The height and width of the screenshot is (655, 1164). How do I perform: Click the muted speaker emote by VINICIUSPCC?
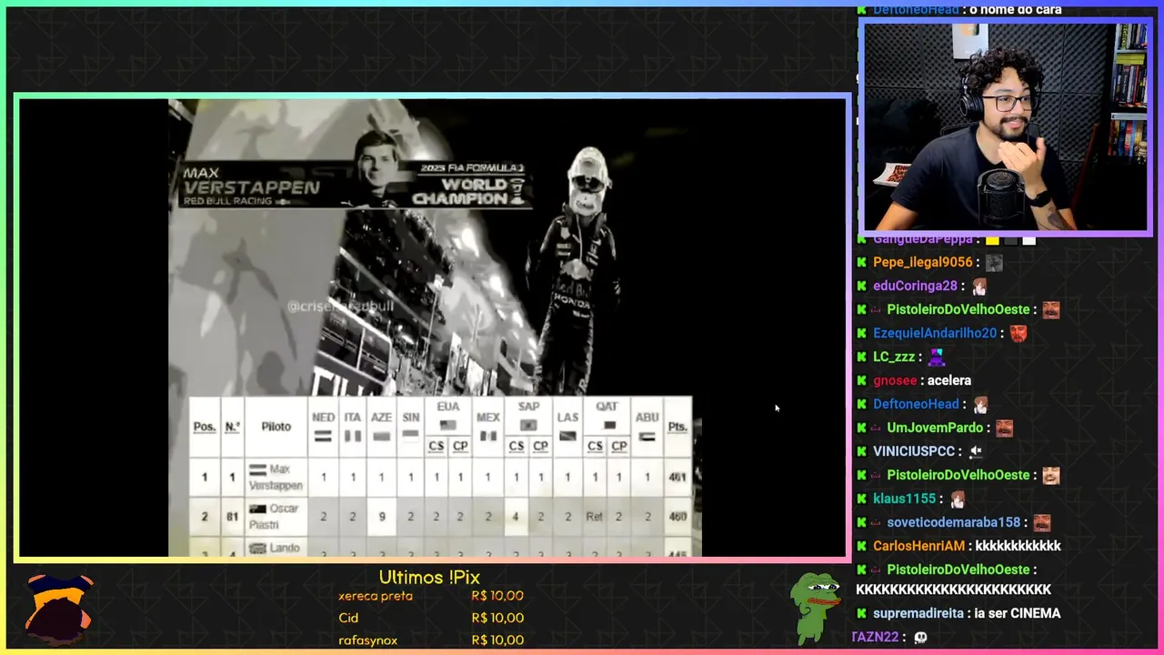click(x=976, y=451)
